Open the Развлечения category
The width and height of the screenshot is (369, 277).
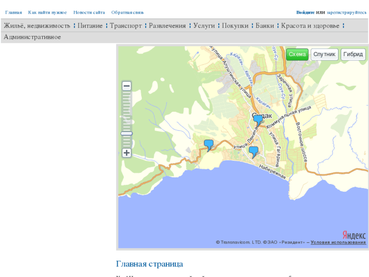[167, 26]
